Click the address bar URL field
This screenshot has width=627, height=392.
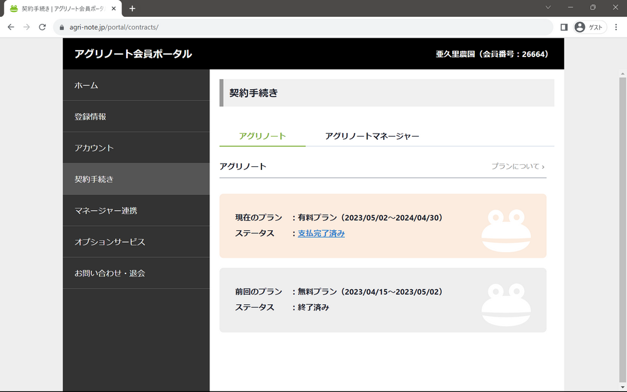coord(303,27)
